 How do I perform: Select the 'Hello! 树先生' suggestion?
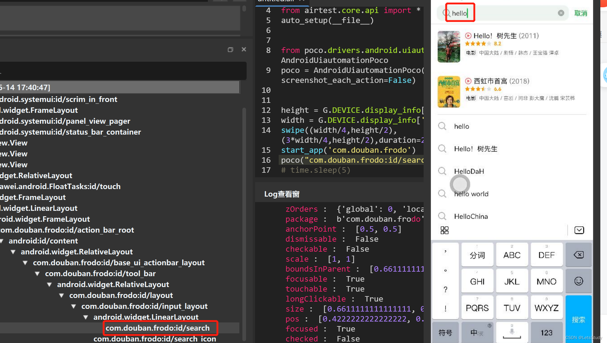[475, 149]
